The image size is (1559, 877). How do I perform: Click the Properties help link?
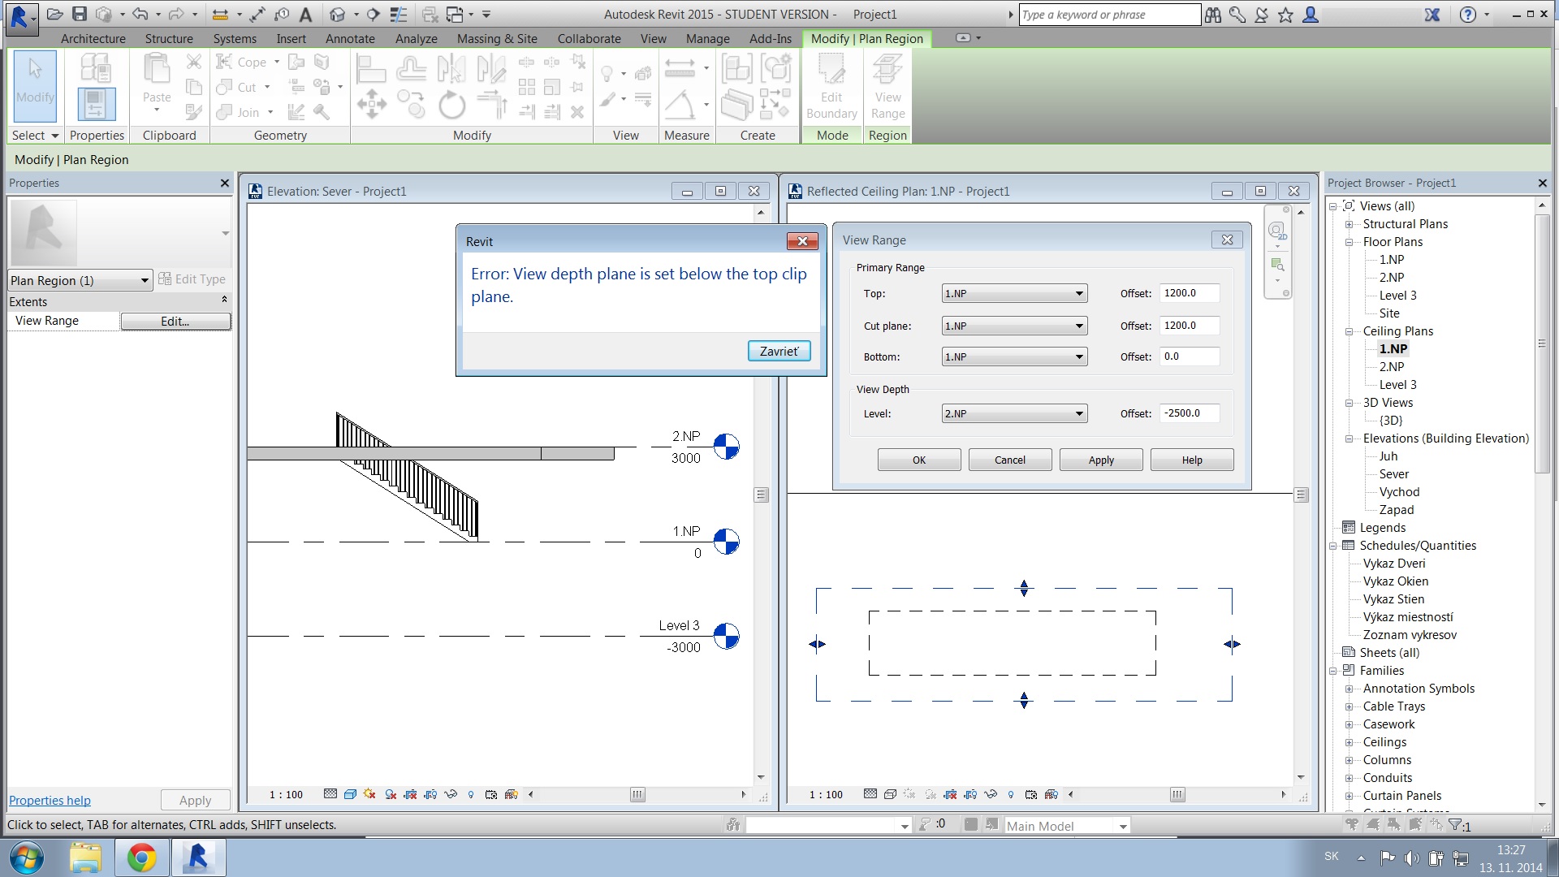click(x=50, y=800)
